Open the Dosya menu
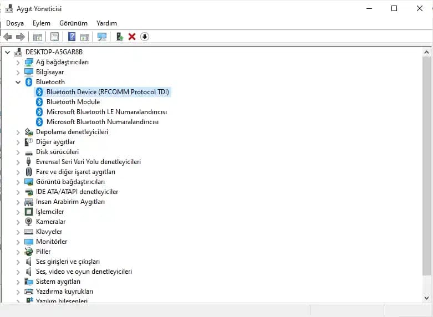The image size is (433, 317). pyautogui.click(x=15, y=23)
